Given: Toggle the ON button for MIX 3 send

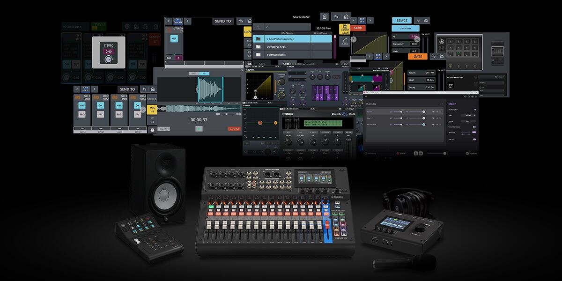Looking at the screenshot, I should pyautogui.click(x=118, y=106).
